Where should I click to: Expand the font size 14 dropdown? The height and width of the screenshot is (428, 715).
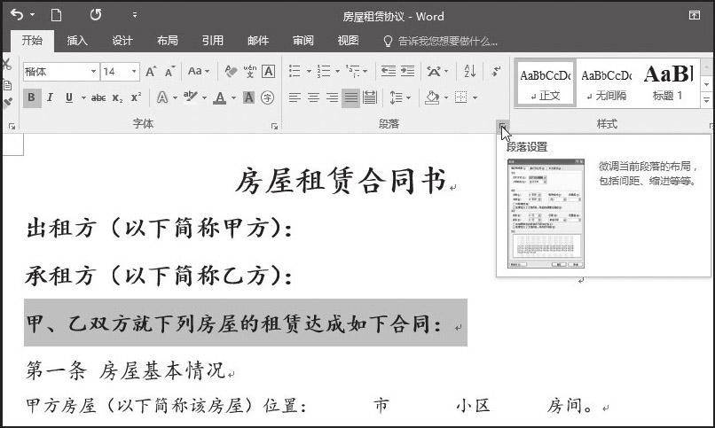134,72
